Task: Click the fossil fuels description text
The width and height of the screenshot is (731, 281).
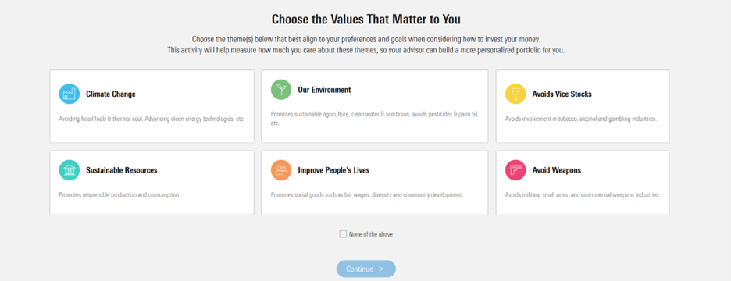Action: coord(152,119)
